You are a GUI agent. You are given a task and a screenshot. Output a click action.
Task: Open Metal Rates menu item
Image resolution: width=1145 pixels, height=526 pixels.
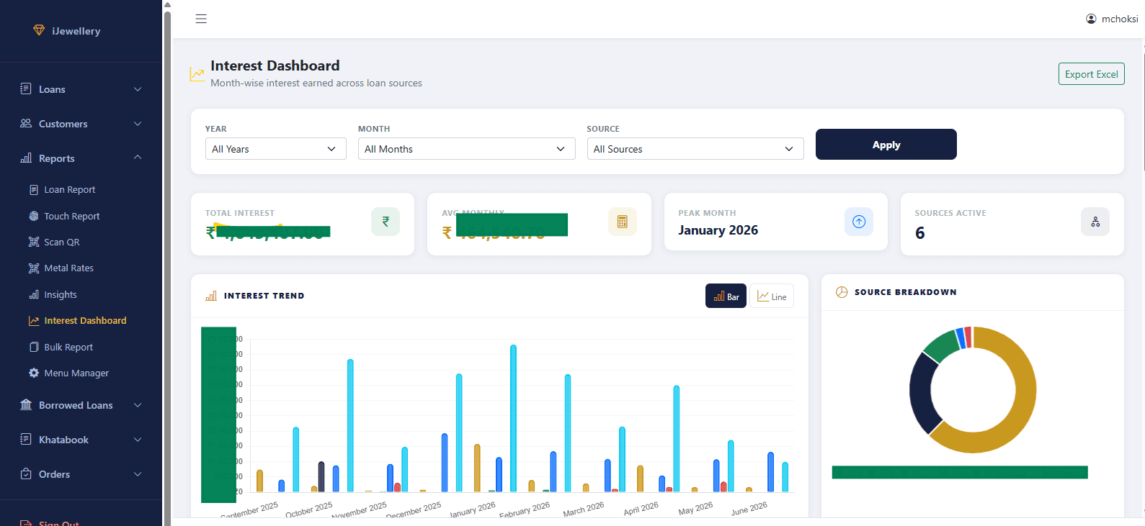pyautogui.click(x=68, y=268)
